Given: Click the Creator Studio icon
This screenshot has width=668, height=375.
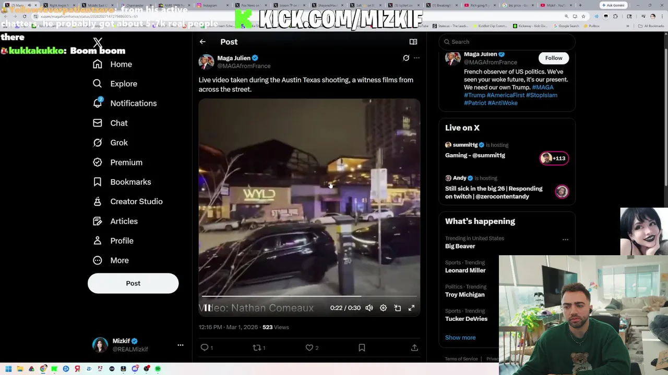Looking at the screenshot, I should (97, 202).
